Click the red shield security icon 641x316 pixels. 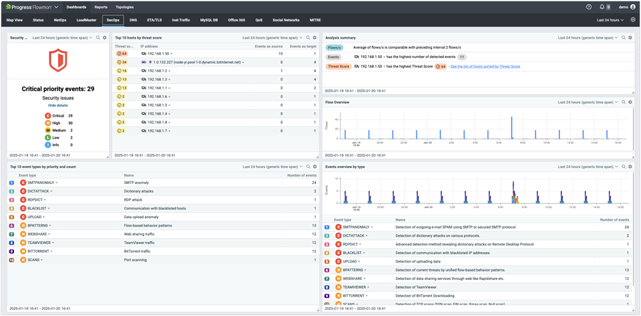click(57, 61)
